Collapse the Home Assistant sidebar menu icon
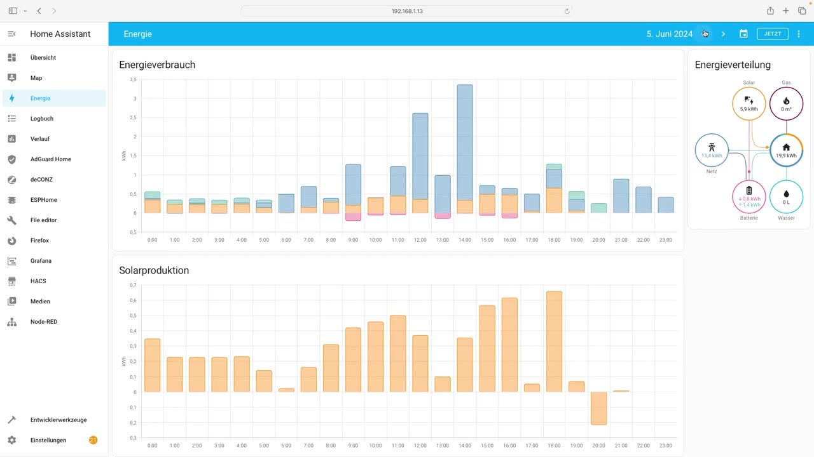Screen dimensions: 814x457 pos(11,34)
